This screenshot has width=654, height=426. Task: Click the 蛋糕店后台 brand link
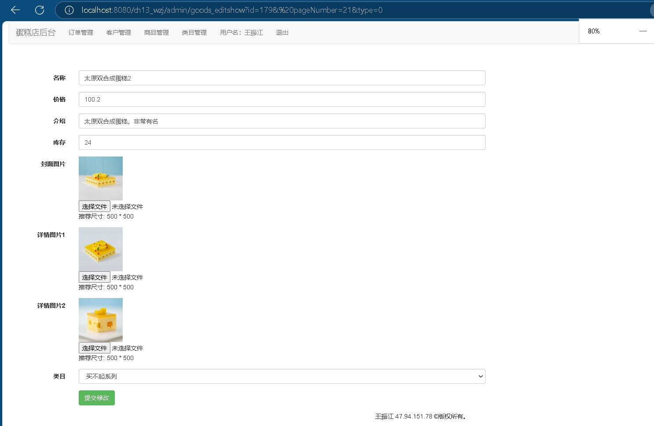(36, 33)
